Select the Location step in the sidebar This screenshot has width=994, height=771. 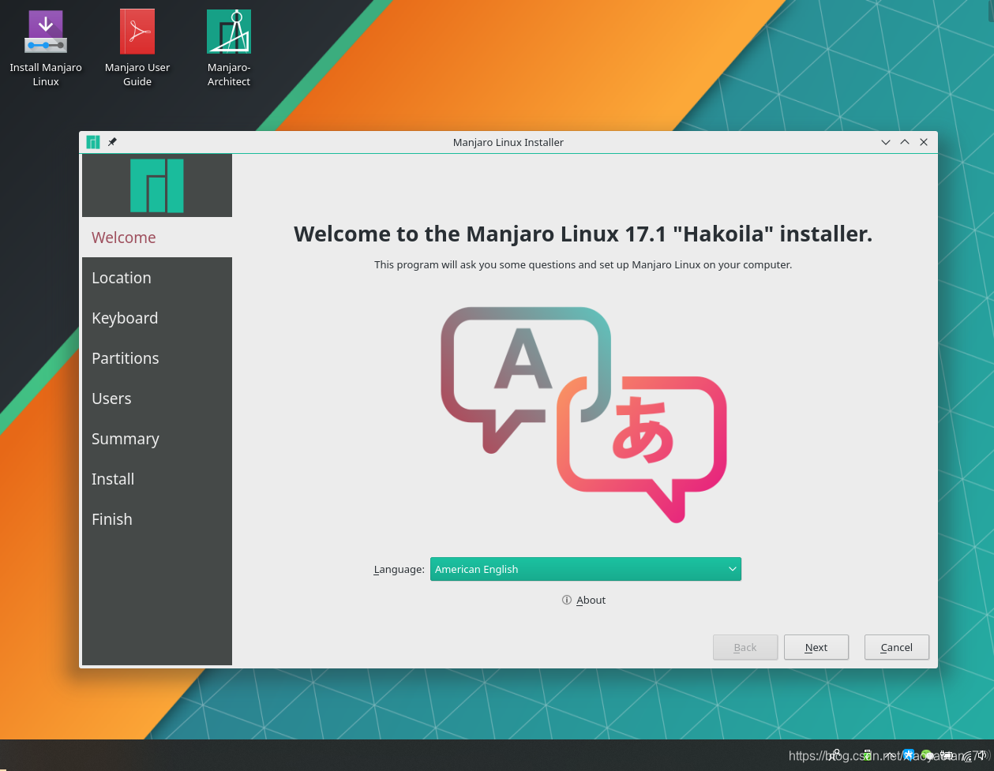[x=157, y=278]
